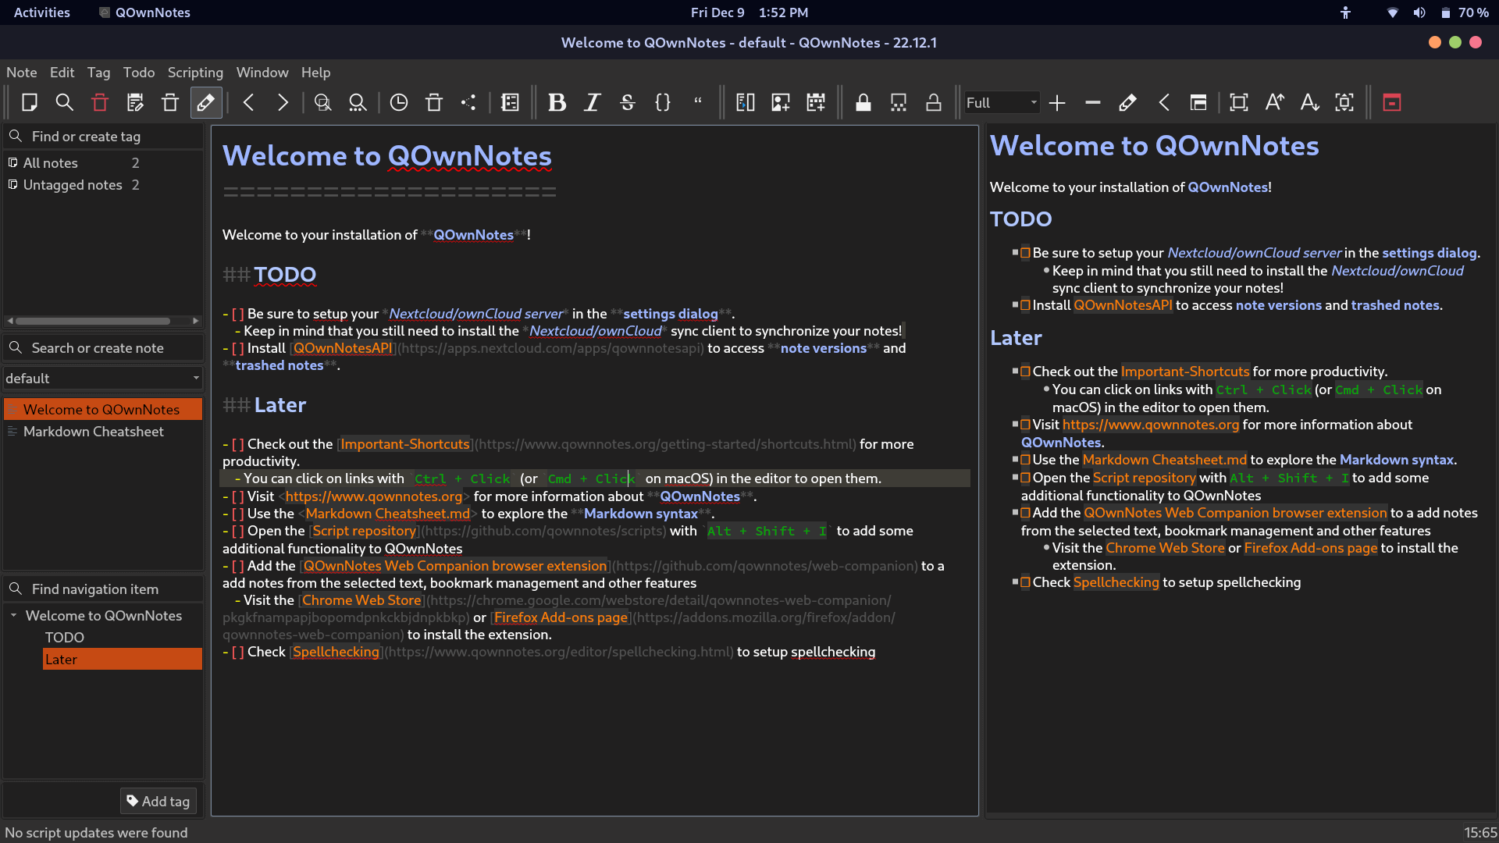Screen dimensions: 1499x843
Task: Click the insert image icon
Action: coord(780,102)
